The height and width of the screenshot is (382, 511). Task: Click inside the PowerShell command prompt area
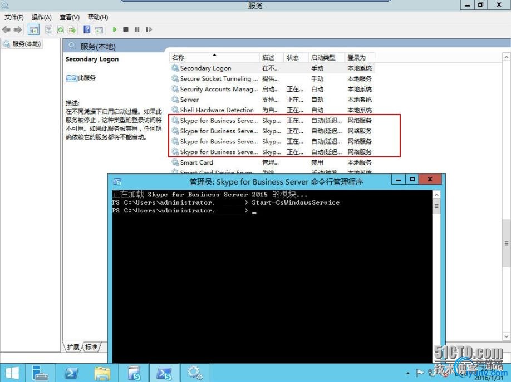[x=272, y=276]
